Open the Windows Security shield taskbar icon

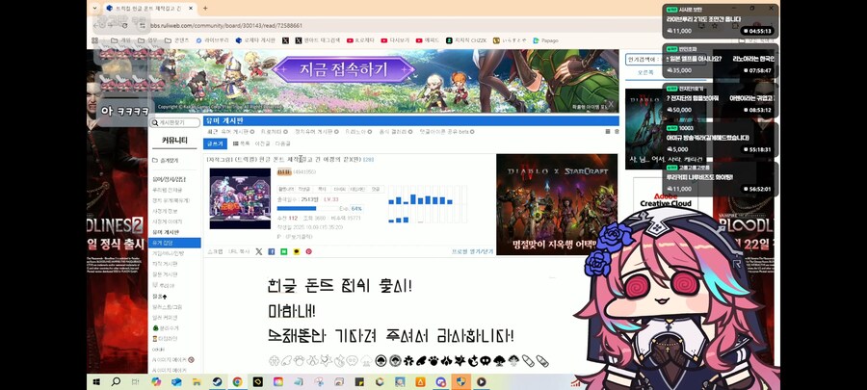(x=460, y=381)
